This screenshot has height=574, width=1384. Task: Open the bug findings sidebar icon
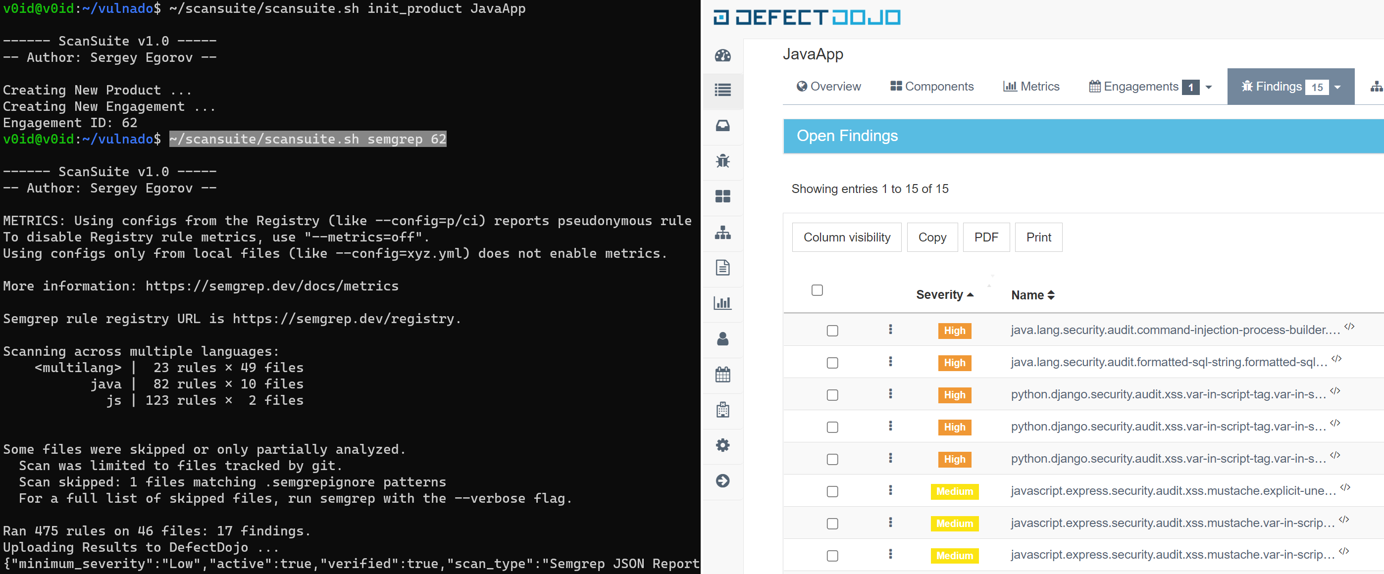[722, 161]
